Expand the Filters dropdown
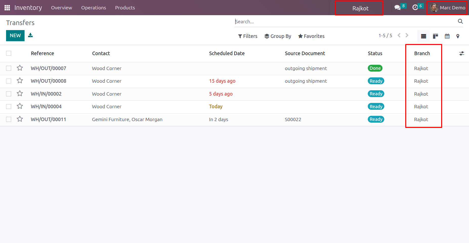Image resolution: width=469 pixels, height=243 pixels. 248,36
